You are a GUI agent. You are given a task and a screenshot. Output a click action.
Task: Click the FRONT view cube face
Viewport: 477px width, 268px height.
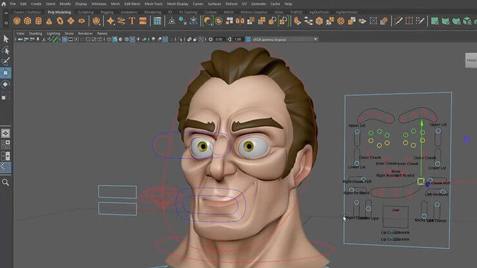[x=471, y=60]
